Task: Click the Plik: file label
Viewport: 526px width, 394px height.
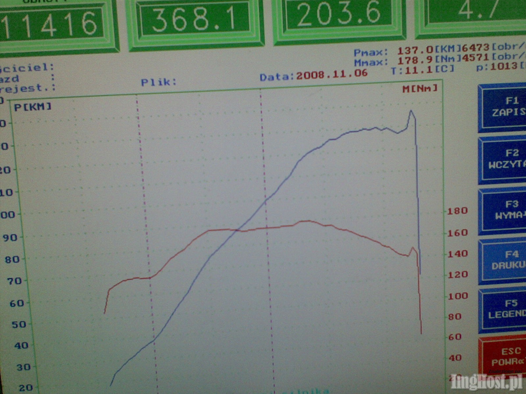Action: click(x=159, y=82)
